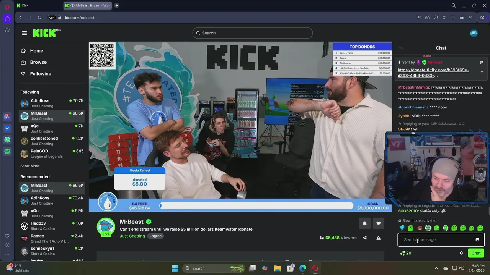Insert the angry brown emote
The image size is (490, 275).
(420, 228)
